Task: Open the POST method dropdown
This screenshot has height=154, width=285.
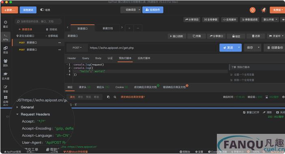Action: pos(77,48)
